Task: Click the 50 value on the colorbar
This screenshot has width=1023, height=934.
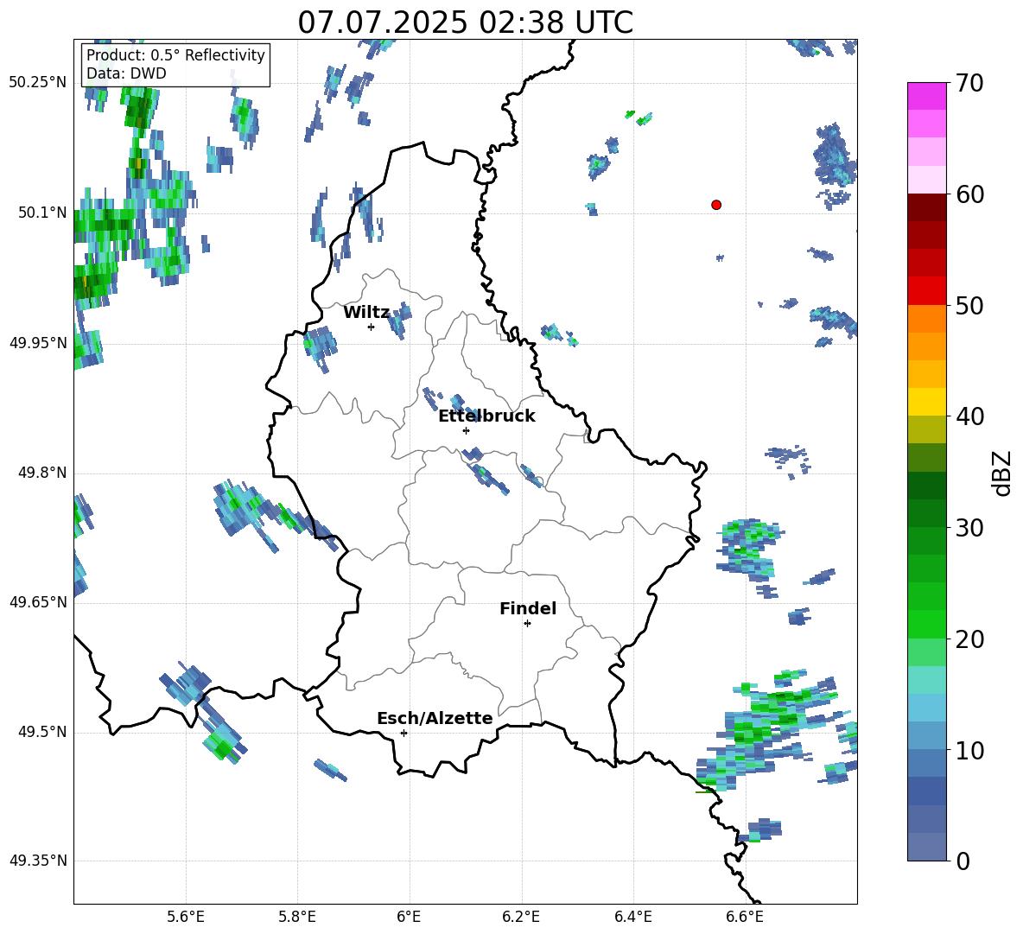Action: [969, 305]
